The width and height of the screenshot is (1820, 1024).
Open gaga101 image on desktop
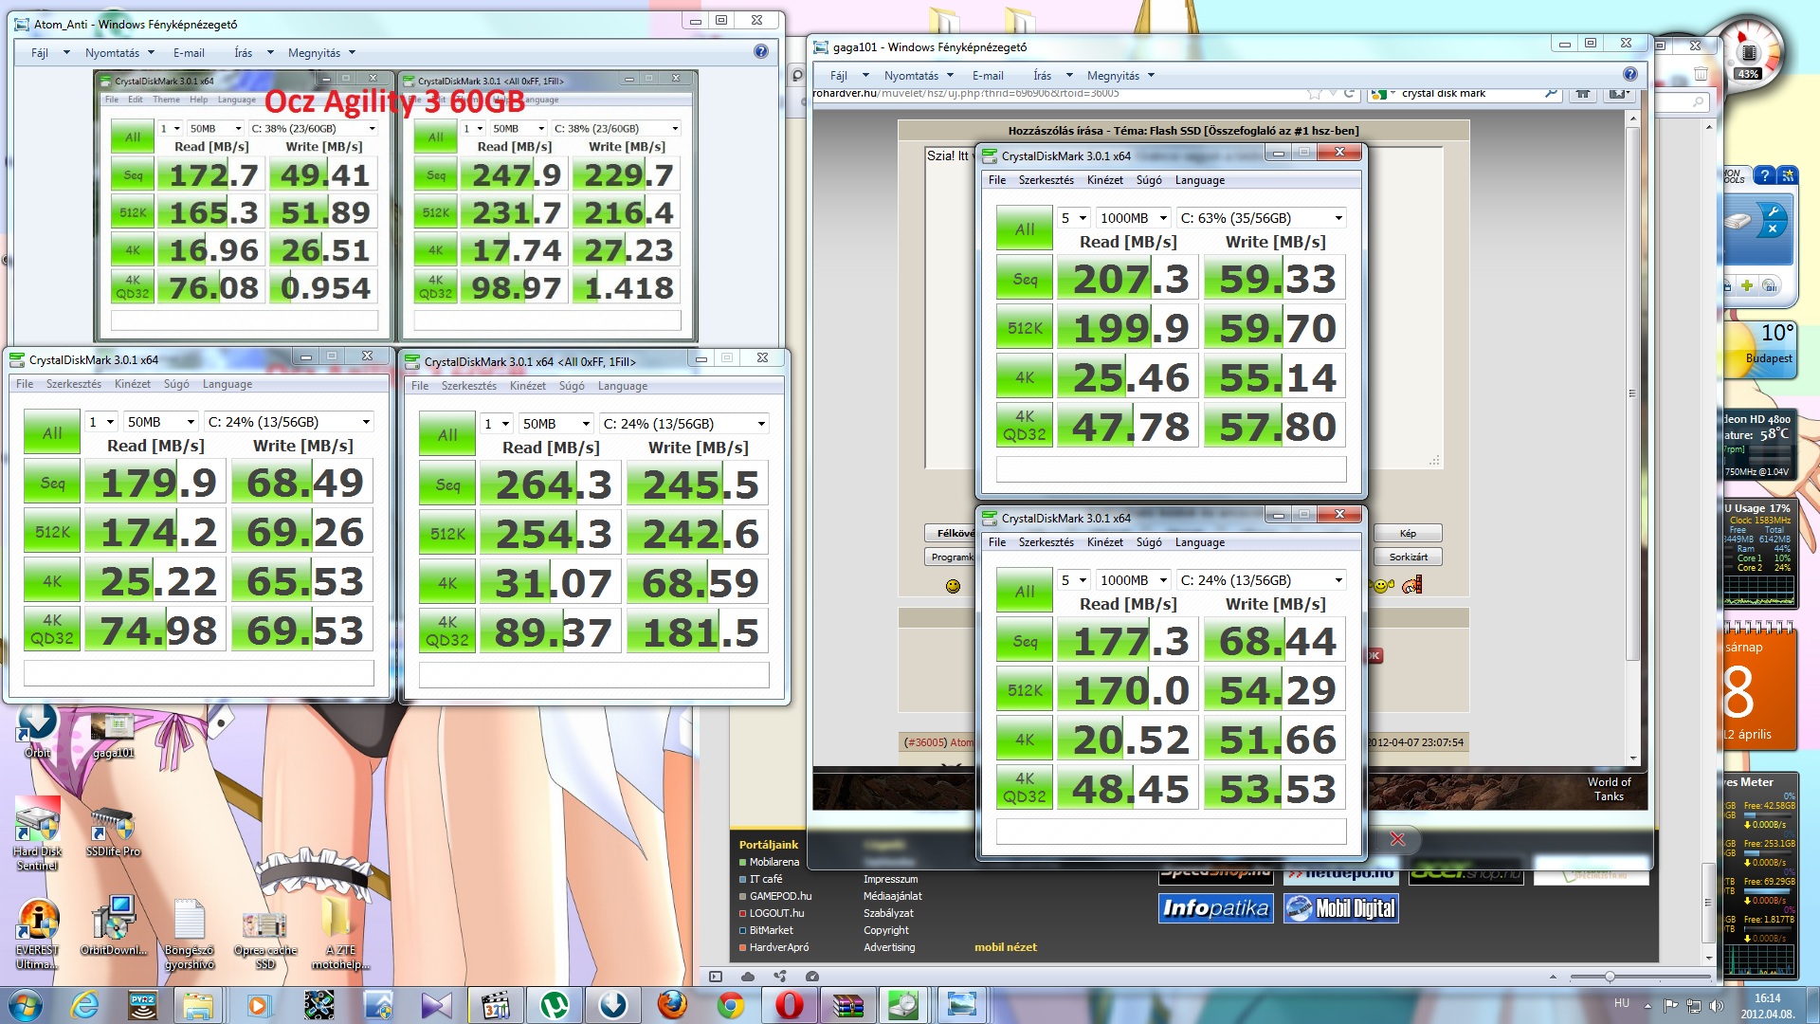114,736
